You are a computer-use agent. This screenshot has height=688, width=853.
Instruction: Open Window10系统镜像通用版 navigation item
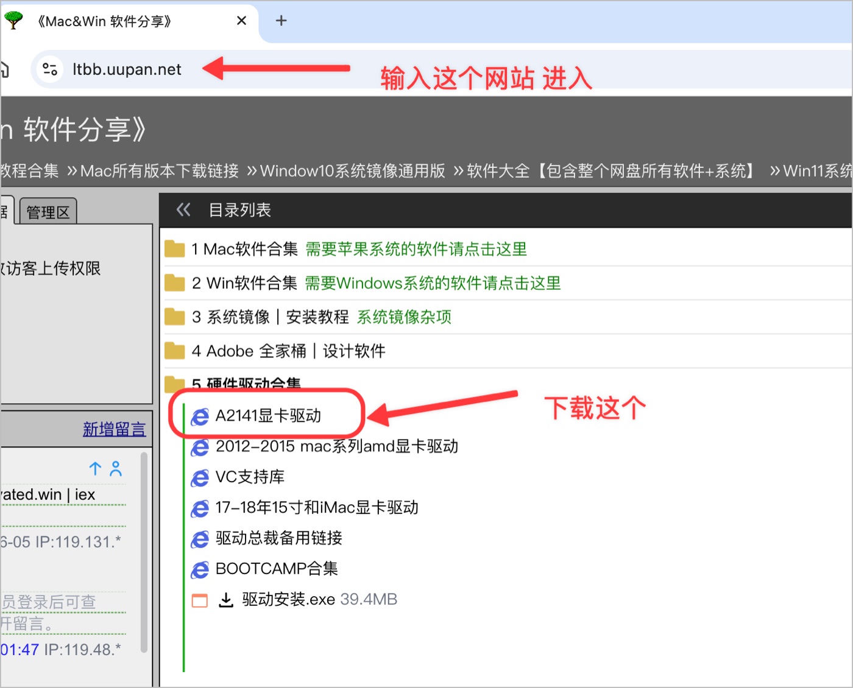[x=353, y=171]
